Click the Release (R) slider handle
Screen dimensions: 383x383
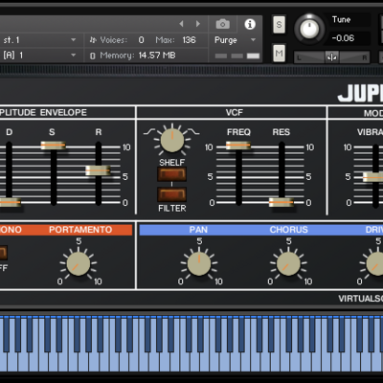[98, 170]
